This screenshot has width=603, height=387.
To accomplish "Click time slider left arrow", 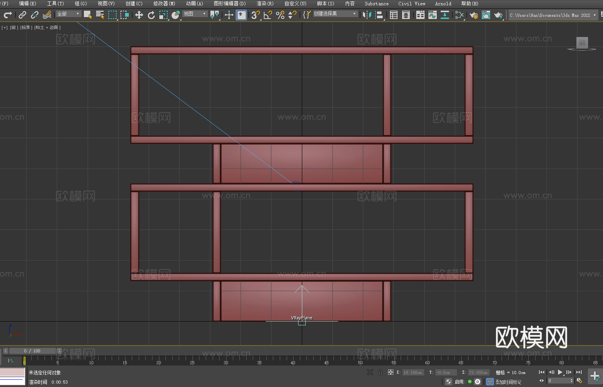I will point(5,351).
